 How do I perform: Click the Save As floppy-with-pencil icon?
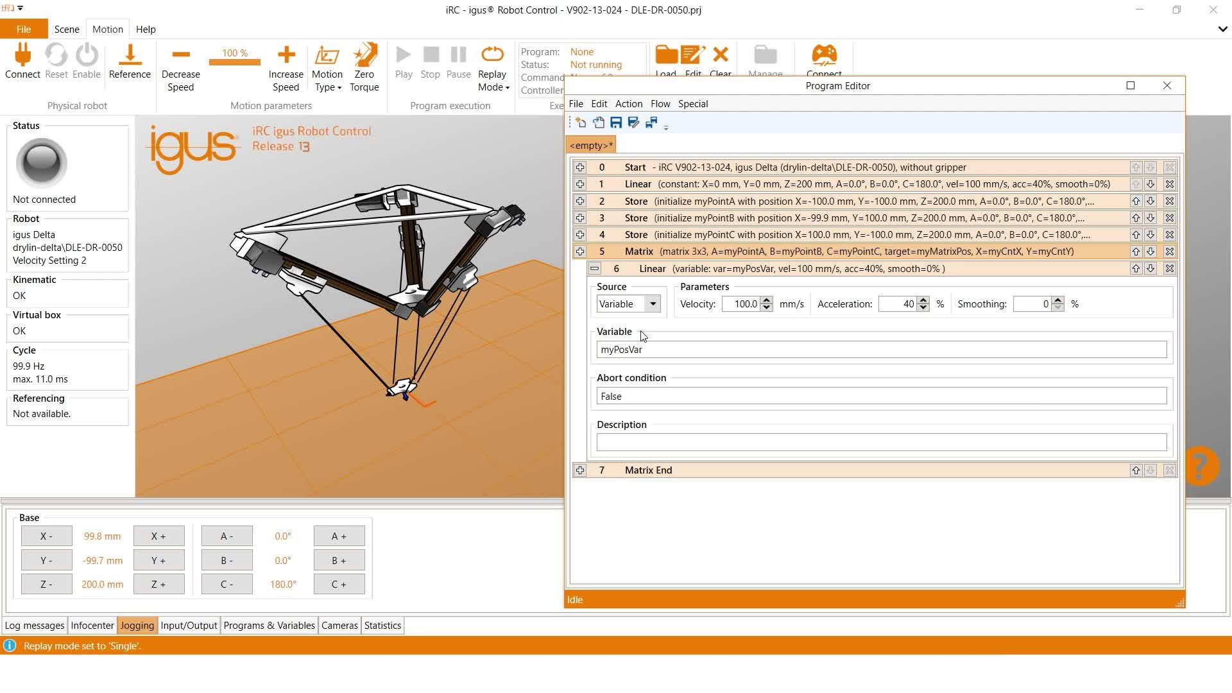pos(633,123)
